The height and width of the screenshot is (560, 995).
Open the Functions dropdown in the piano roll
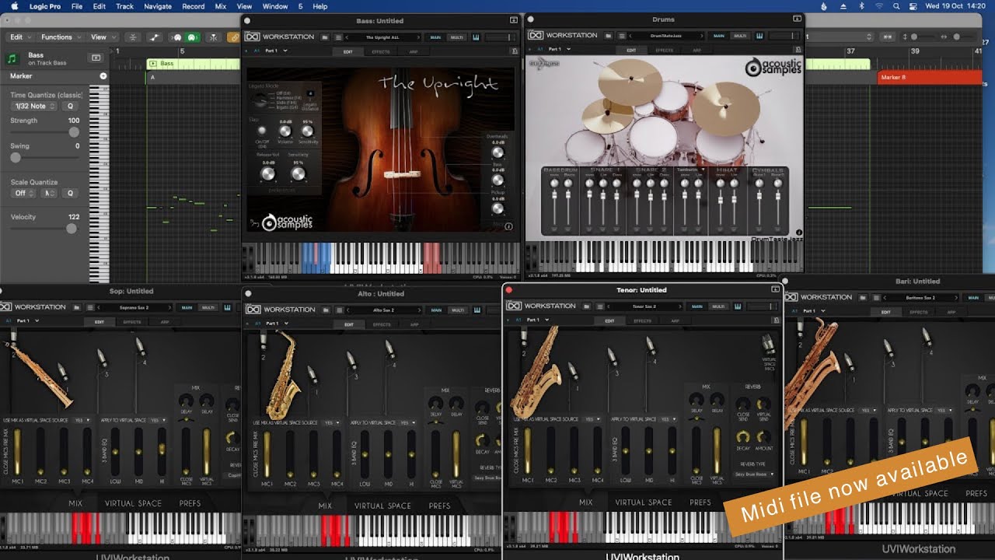tap(61, 37)
